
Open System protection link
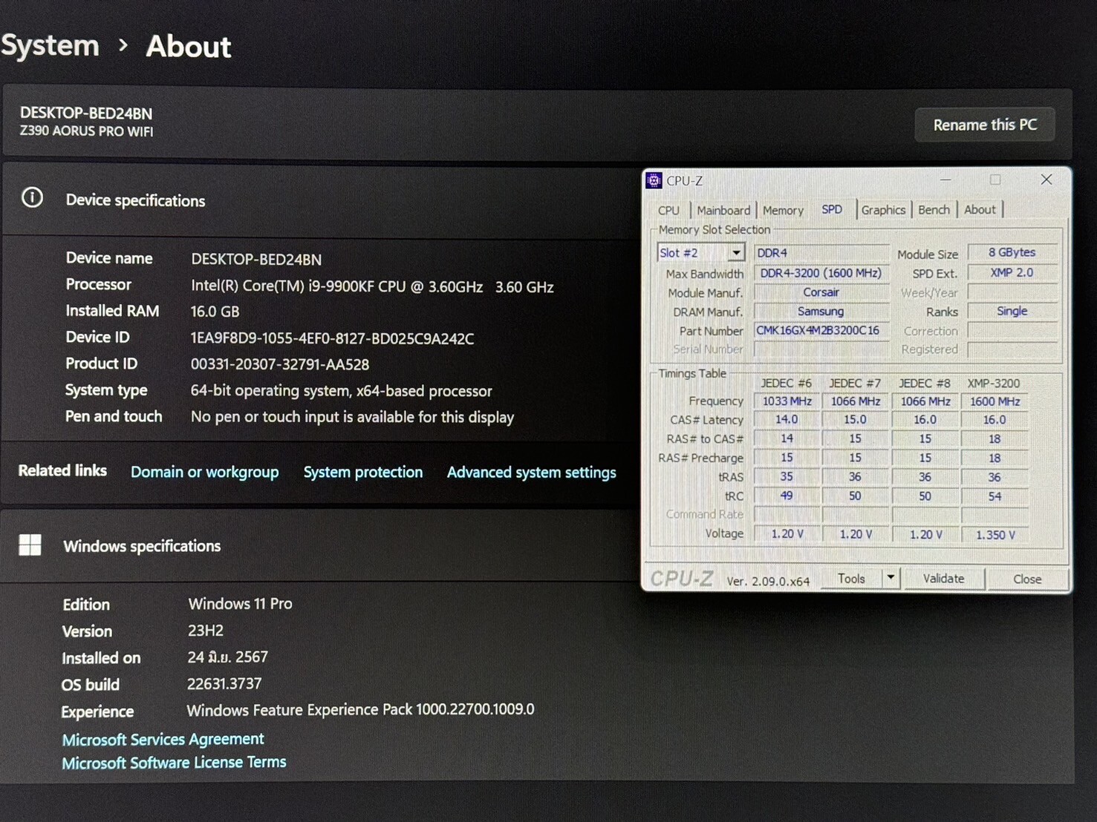(x=362, y=472)
